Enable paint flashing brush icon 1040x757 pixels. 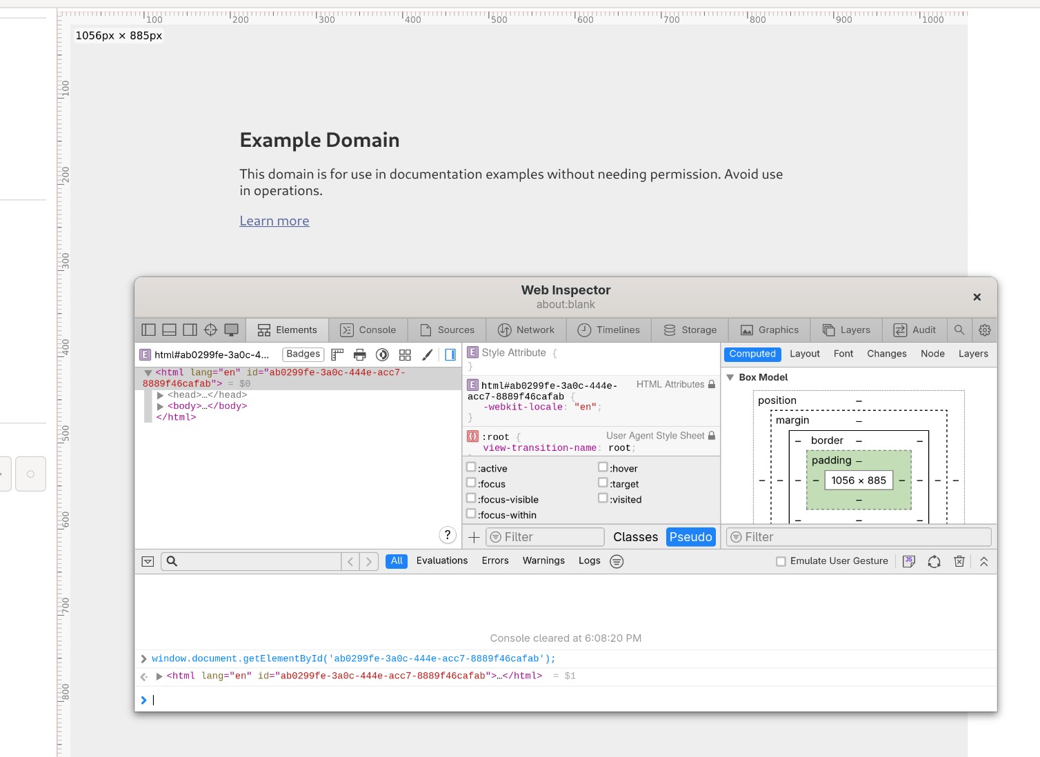(428, 355)
